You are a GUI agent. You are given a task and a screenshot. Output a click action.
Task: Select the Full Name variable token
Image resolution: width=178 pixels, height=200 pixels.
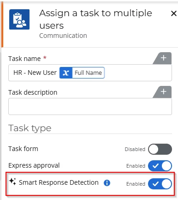coord(82,73)
